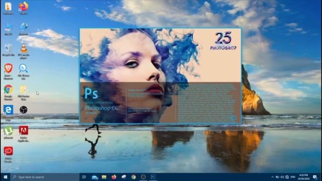Screen dimensions: 322x181
Task: Launch Microsoft Edge desktop shortcut
Action: pyautogui.click(x=8, y=113)
